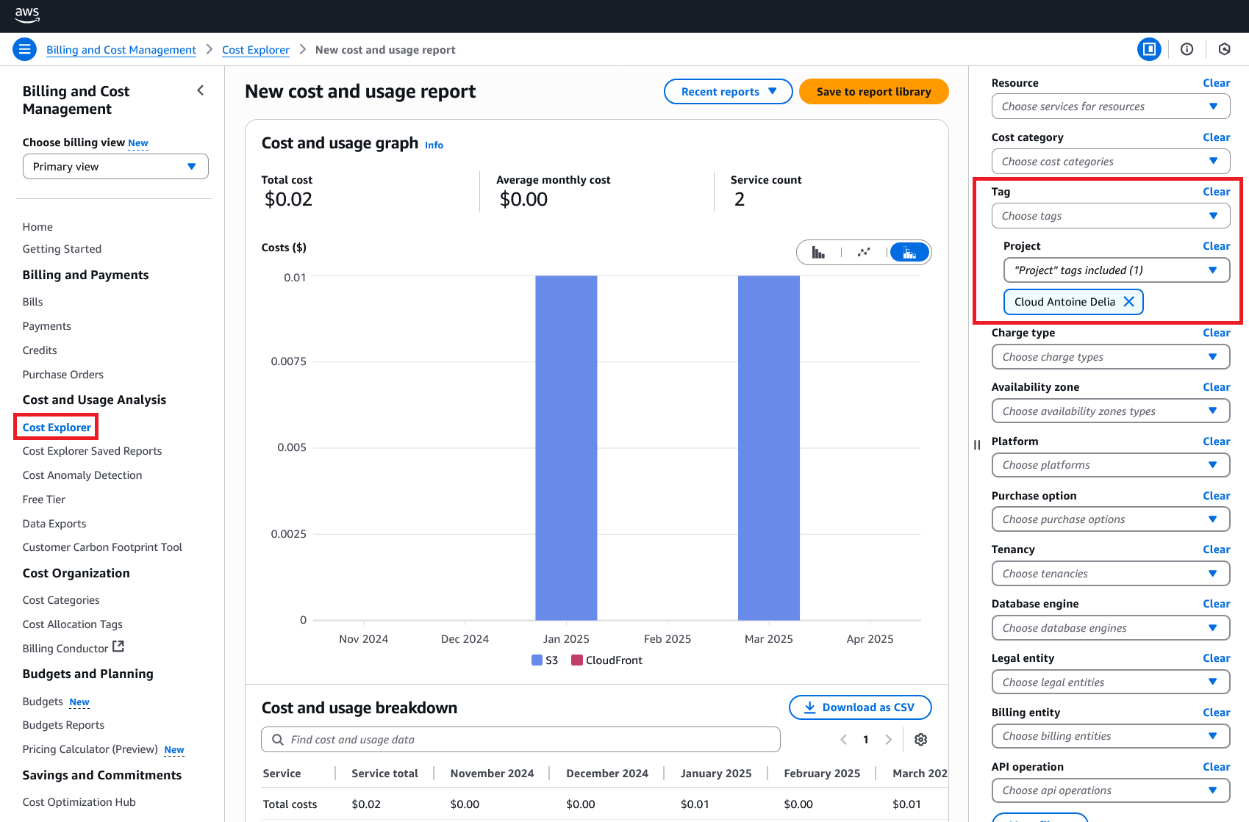Open Cost Anomaly Detection page
This screenshot has width=1249, height=822.
coord(82,475)
